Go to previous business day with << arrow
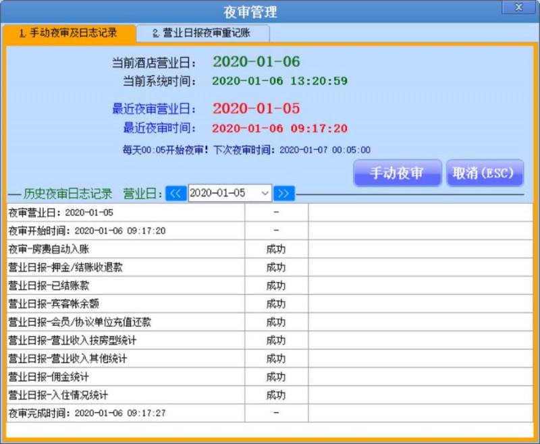540x444 pixels. pos(176,194)
